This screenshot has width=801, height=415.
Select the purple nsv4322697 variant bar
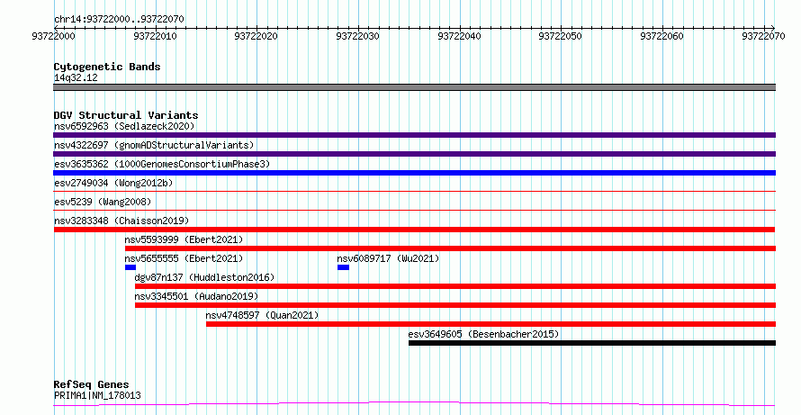coord(414,154)
